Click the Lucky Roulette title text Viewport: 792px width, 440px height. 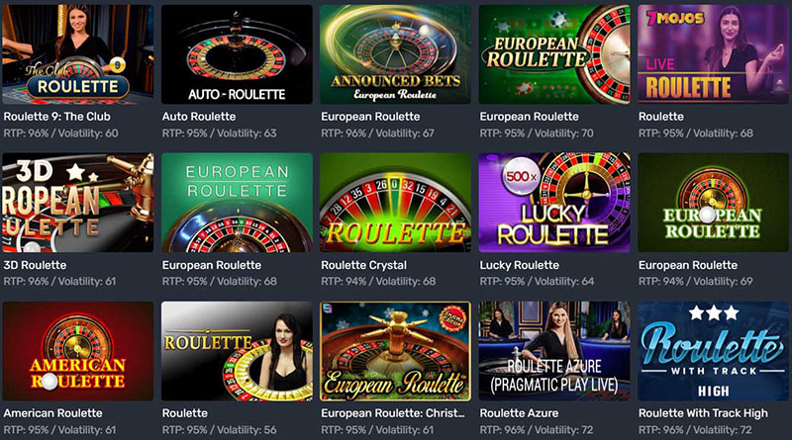click(x=519, y=265)
